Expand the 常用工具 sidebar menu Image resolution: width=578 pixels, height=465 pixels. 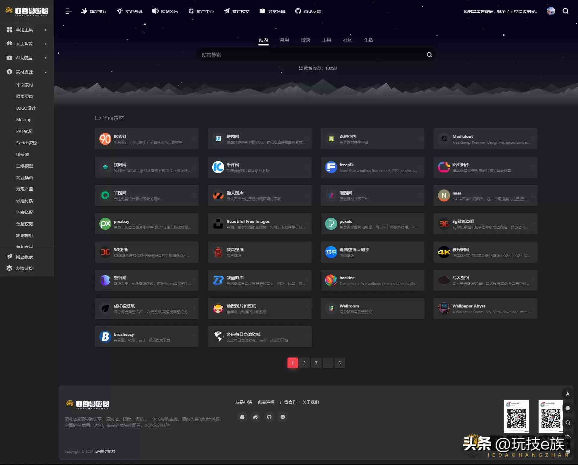(x=27, y=30)
